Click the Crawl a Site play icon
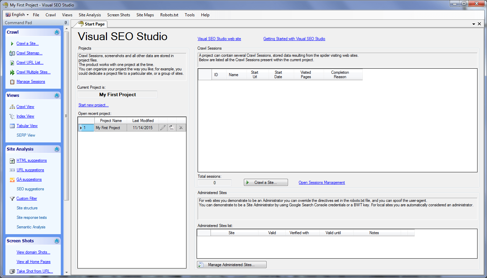 [12, 44]
